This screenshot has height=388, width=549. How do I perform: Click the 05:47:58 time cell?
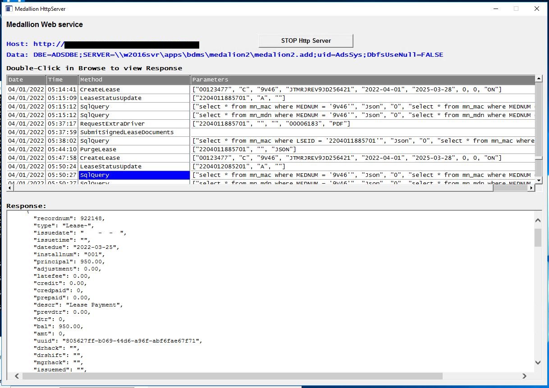coord(62,158)
